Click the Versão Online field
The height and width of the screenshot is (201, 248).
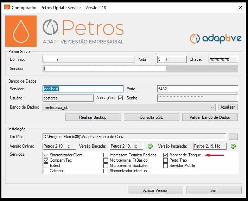tap(59, 146)
